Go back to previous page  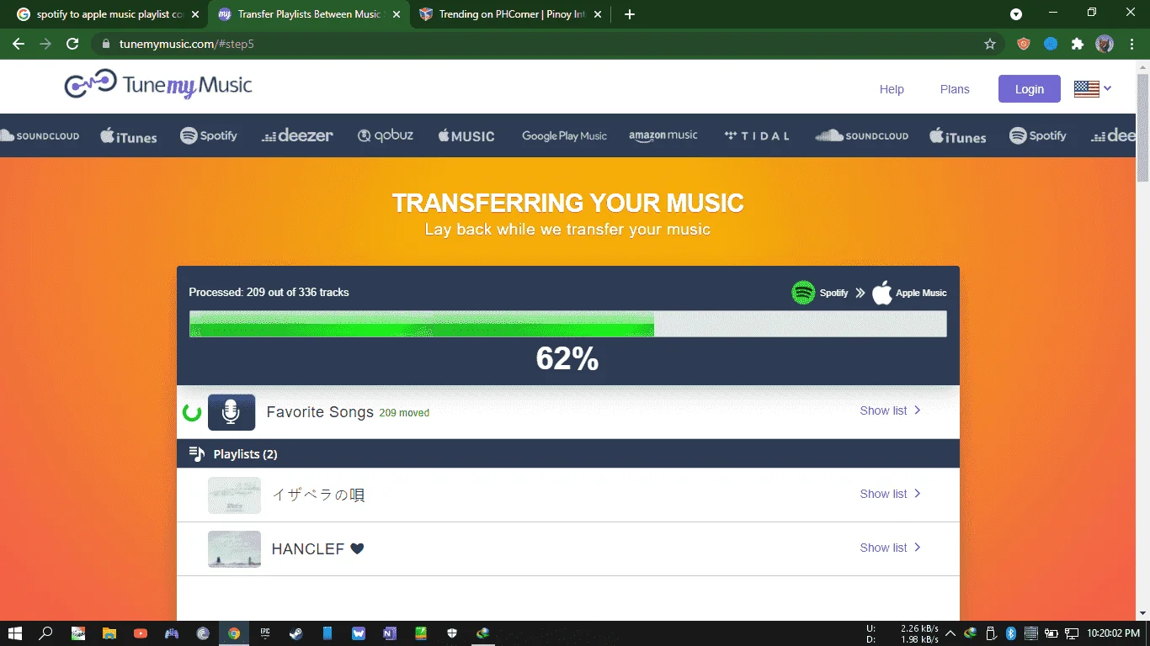coord(19,44)
